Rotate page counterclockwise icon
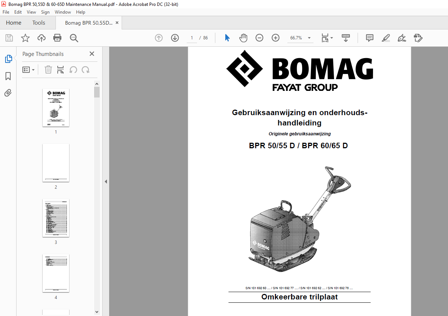Image resolution: width=448 pixels, height=316 pixels. tap(74, 70)
